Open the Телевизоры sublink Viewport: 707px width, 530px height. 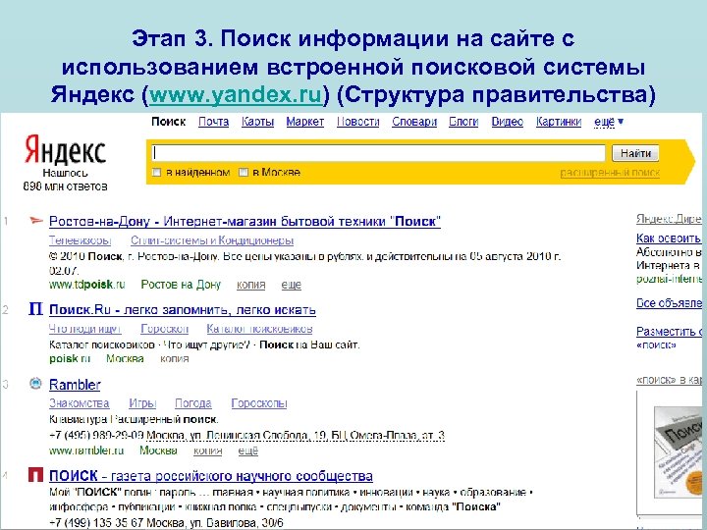pyautogui.click(x=80, y=240)
